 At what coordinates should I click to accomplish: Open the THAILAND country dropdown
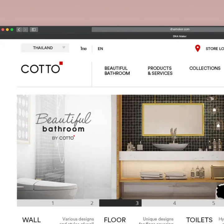click(45, 48)
